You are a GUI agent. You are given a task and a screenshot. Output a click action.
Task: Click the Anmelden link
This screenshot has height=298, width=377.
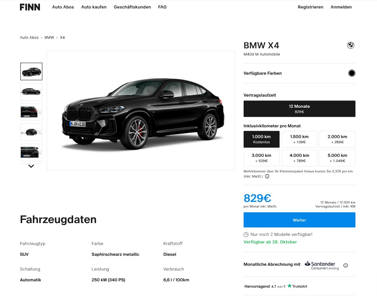(341, 7)
